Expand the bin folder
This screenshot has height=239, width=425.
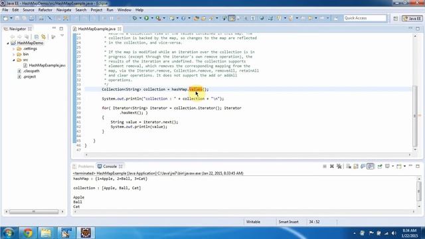pos(13,54)
